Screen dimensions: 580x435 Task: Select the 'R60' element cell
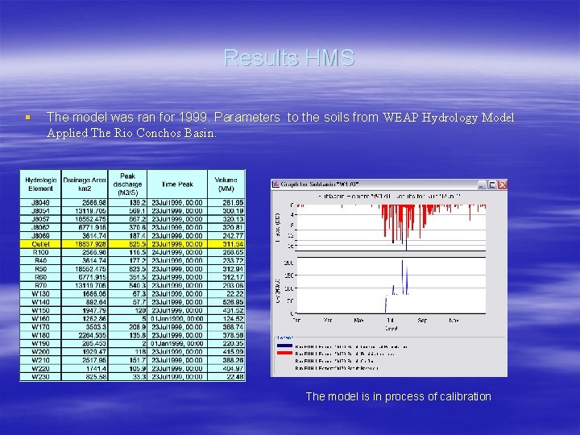pyautogui.click(x=41, y=277)
